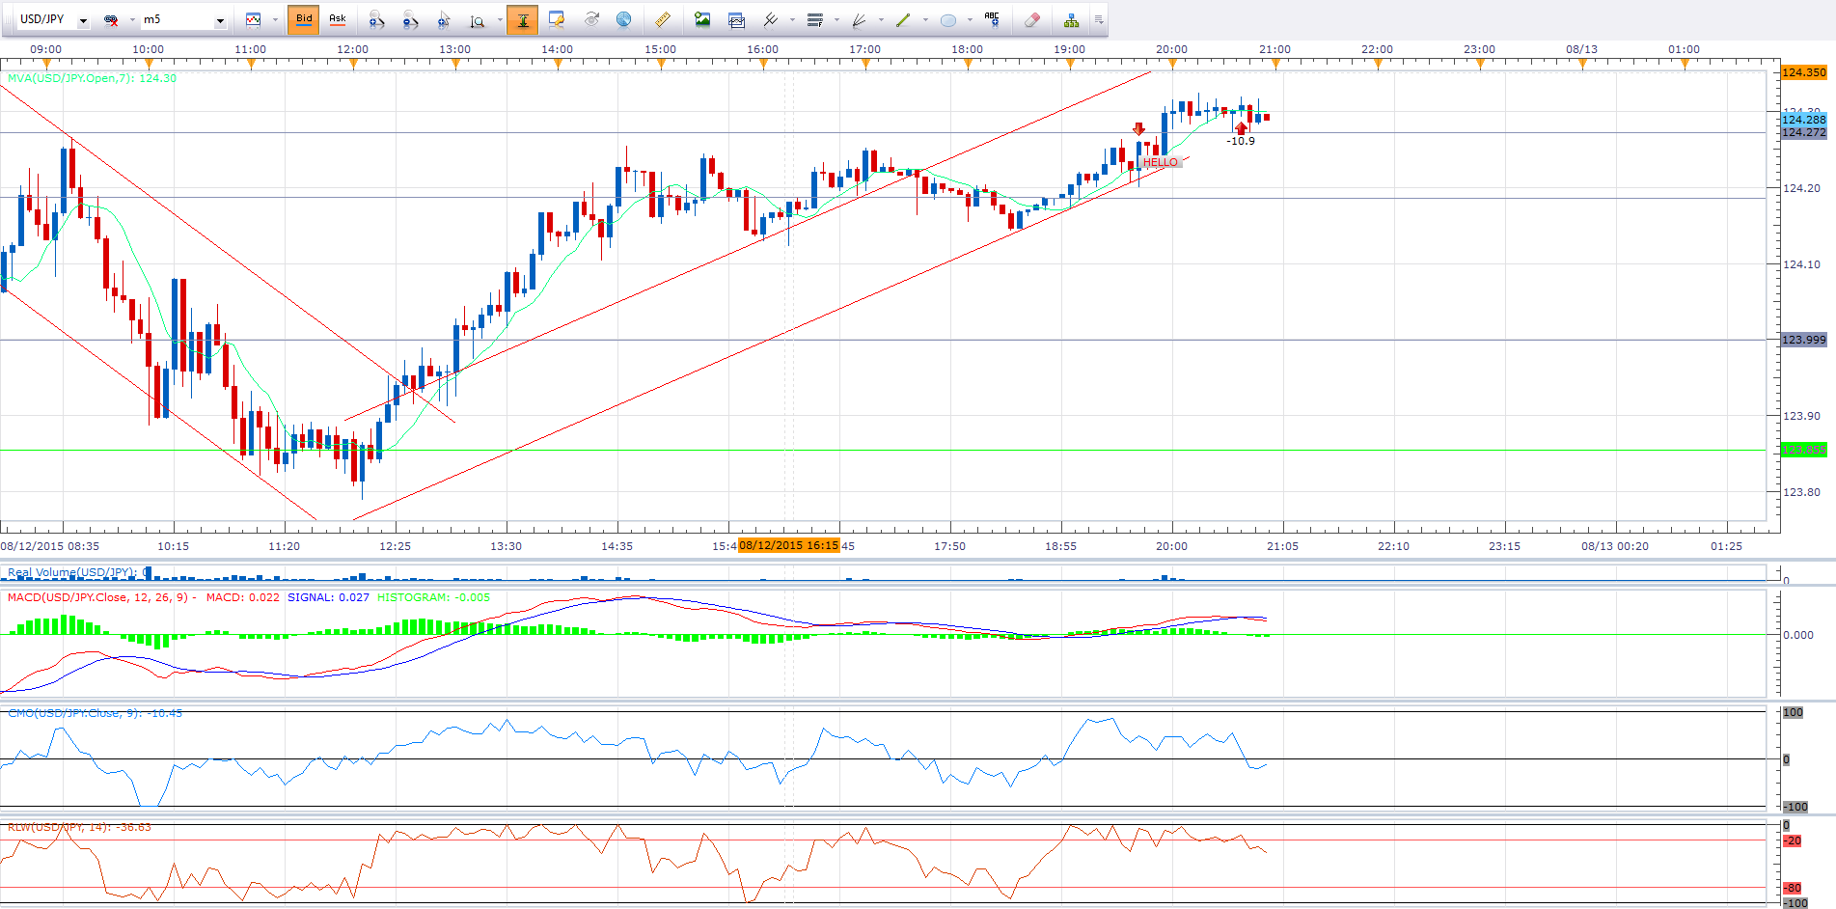The height and width of the screenshot is (909, 1836).
Task: Select the green trend line tool
Action: 903,20
